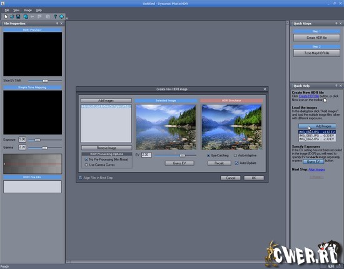Click the Save floppy disk toolbar icon

pyautogui.click(x=18, y=16)
